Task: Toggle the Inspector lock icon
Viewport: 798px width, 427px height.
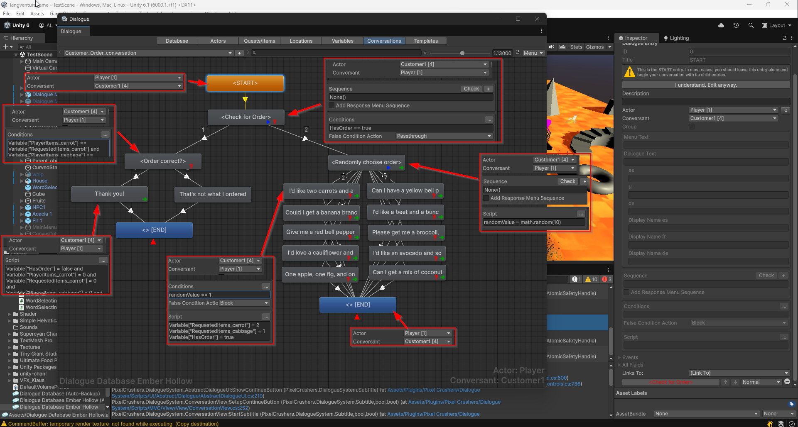Action: tap(785, 38)
